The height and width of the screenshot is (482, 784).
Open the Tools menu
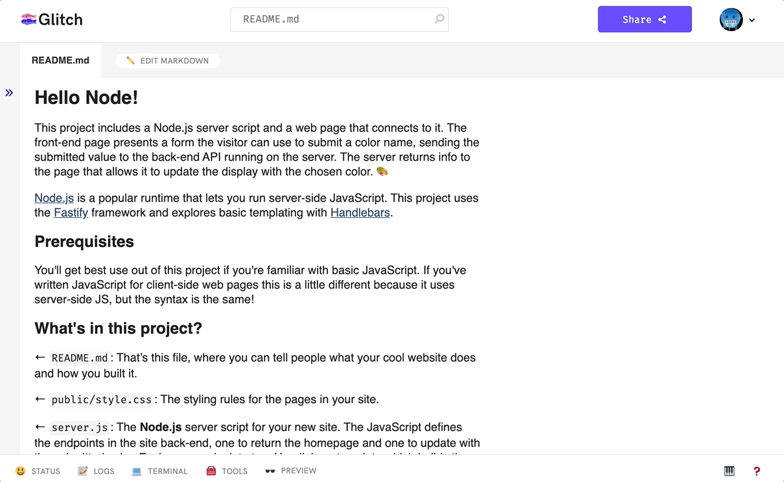tap(226, 471)
